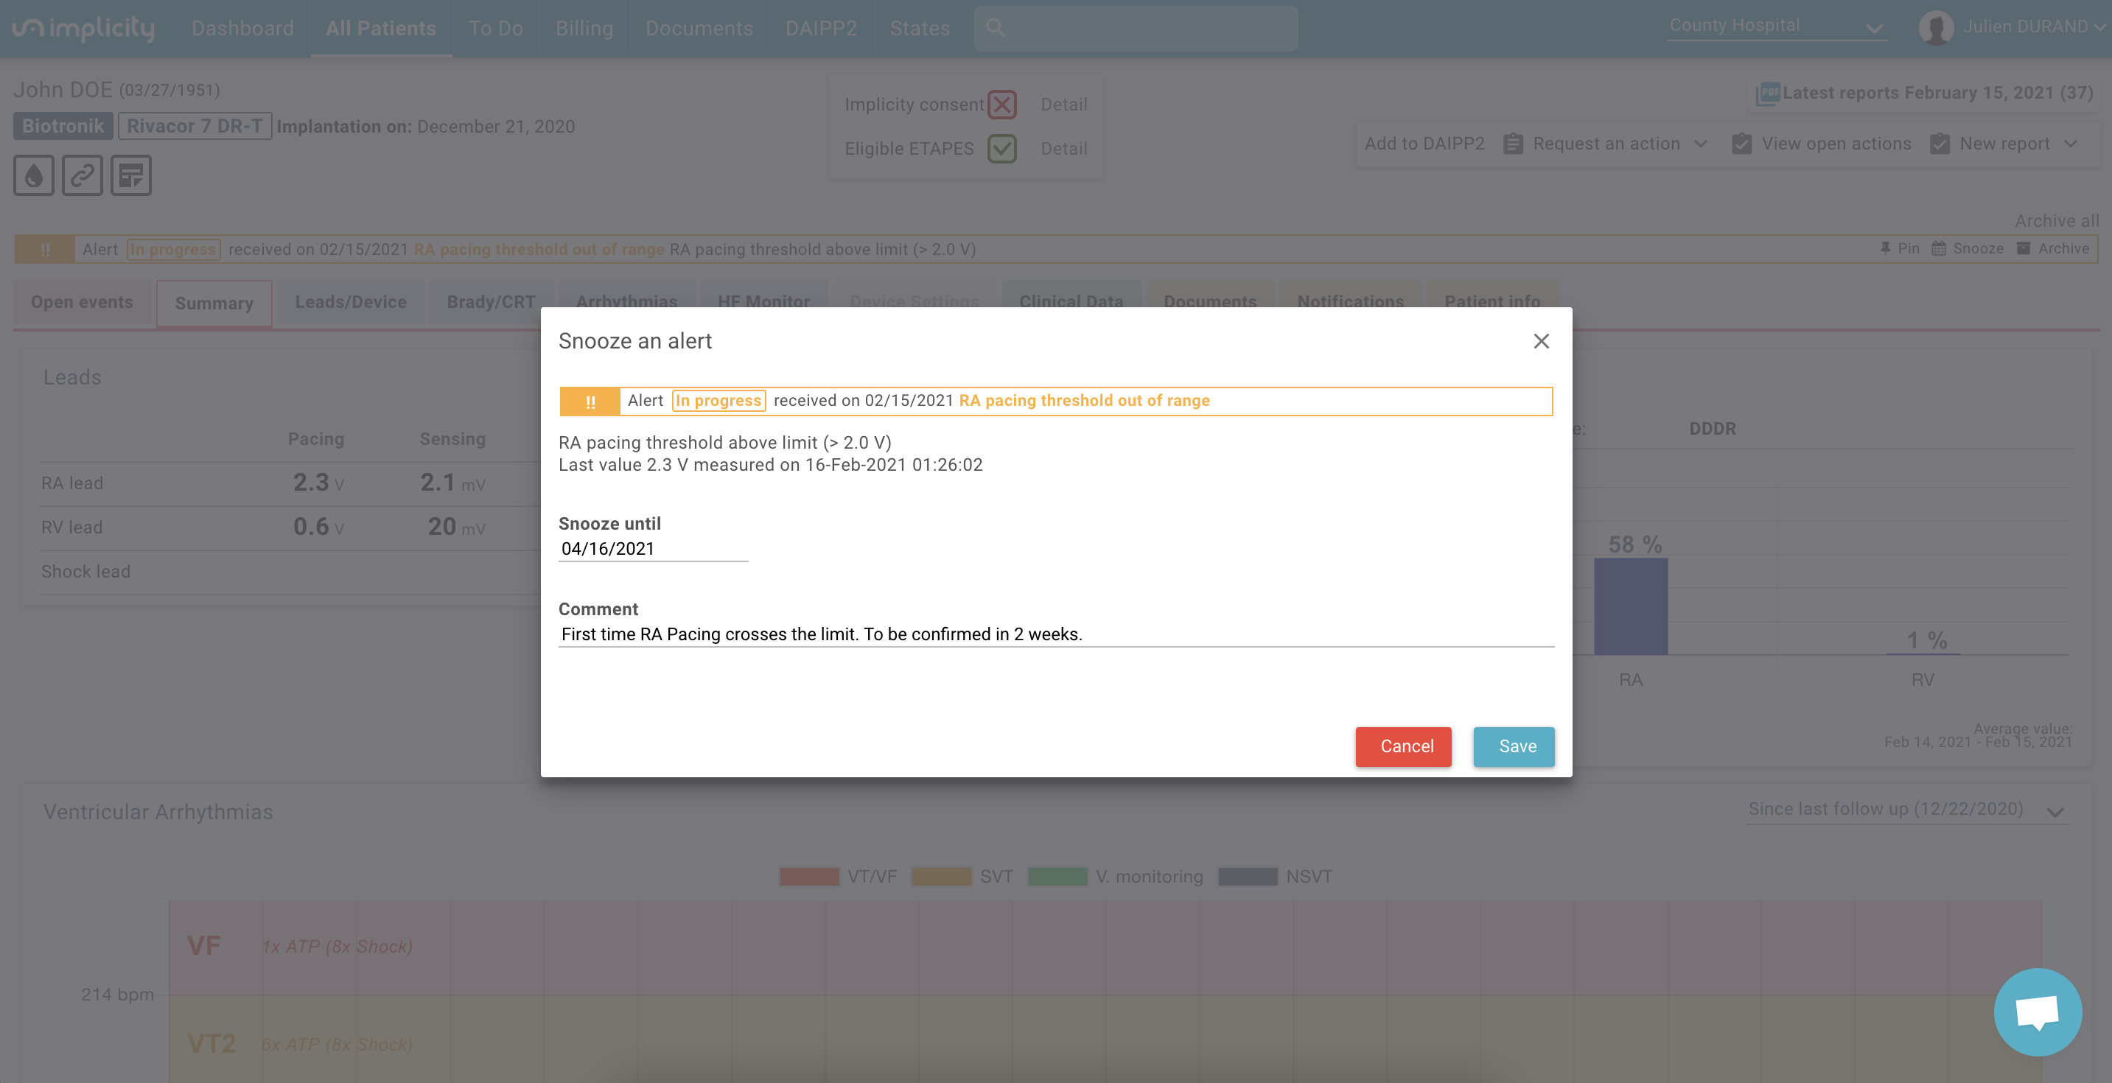Open the latest reports PDF icon
The width and height of the screenshot is (2112, 1083).
(x=1768, y=94)
